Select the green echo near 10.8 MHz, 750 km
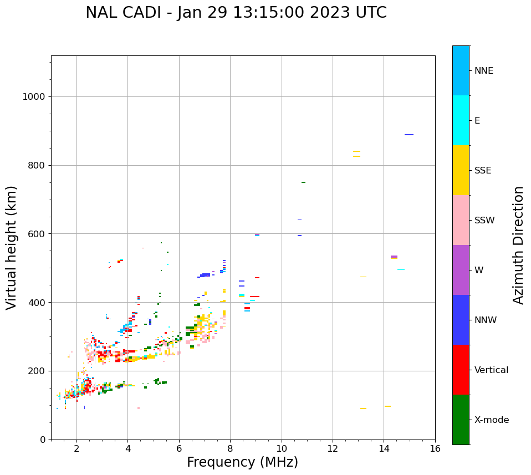 click(303, 182)
